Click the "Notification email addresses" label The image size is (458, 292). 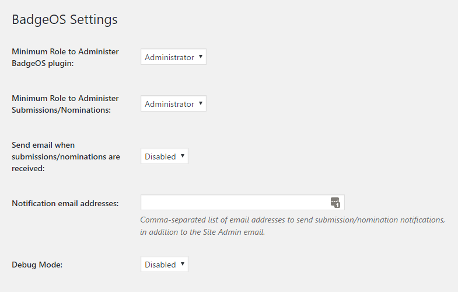pos(65,203)
